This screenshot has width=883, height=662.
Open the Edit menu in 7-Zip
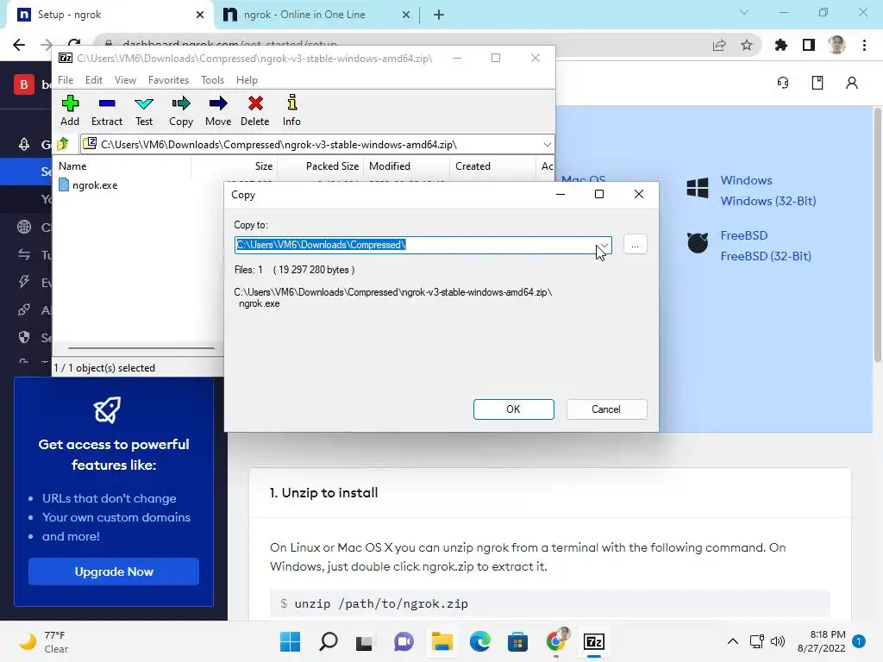click(94, 80)
